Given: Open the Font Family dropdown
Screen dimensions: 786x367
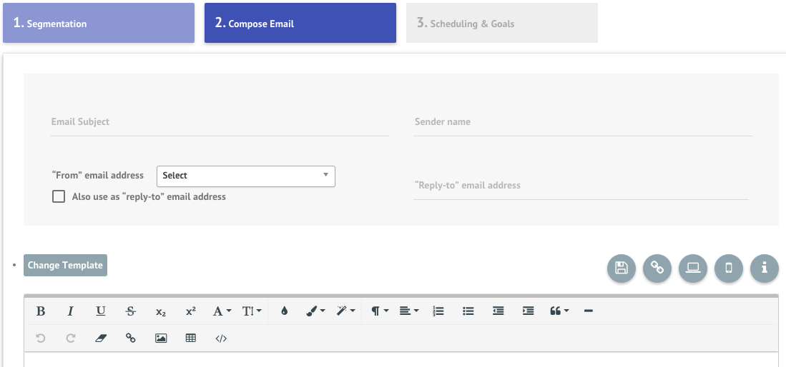Looking at the screenshot, I should 222,311.
